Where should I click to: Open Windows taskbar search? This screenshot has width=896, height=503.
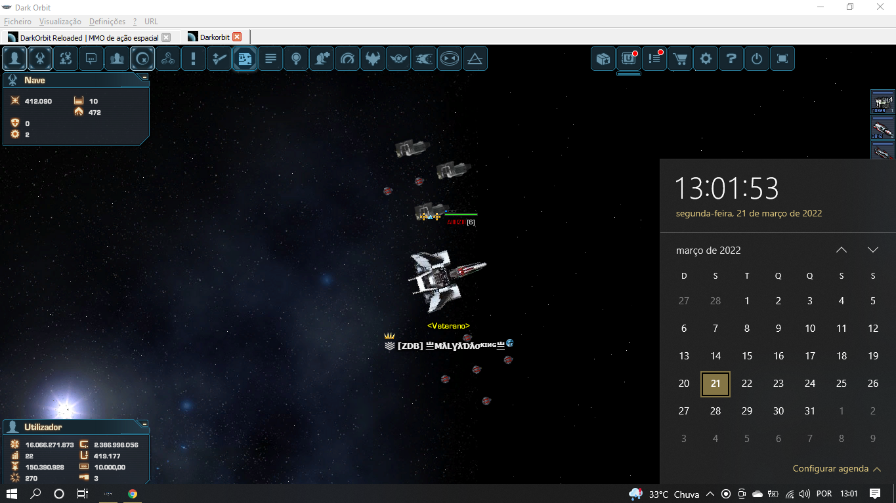[35, 494]
